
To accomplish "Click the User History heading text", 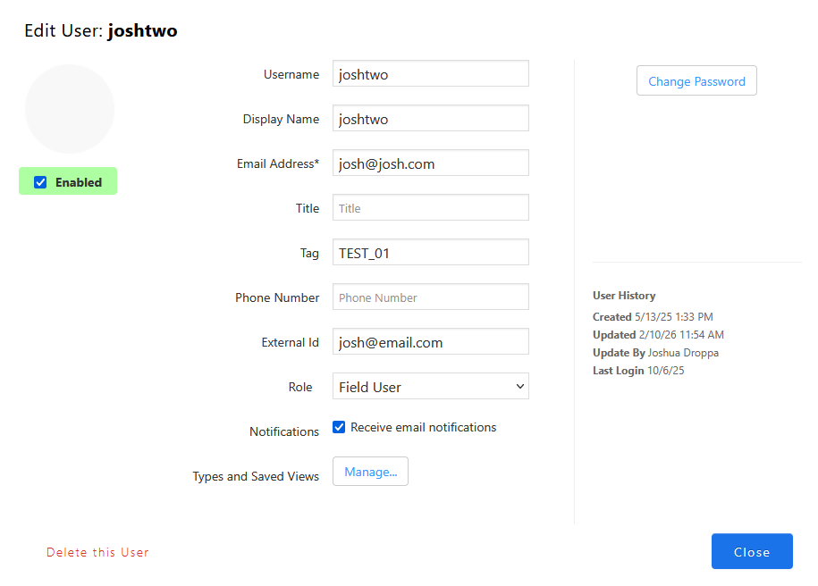I will (624, 296).
